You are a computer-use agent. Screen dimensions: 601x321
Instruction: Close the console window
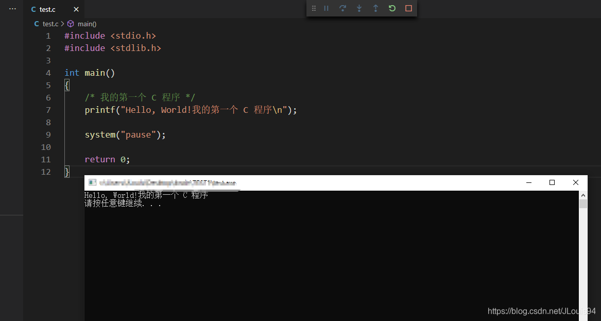pyautogui.click(x=575, y=182)
